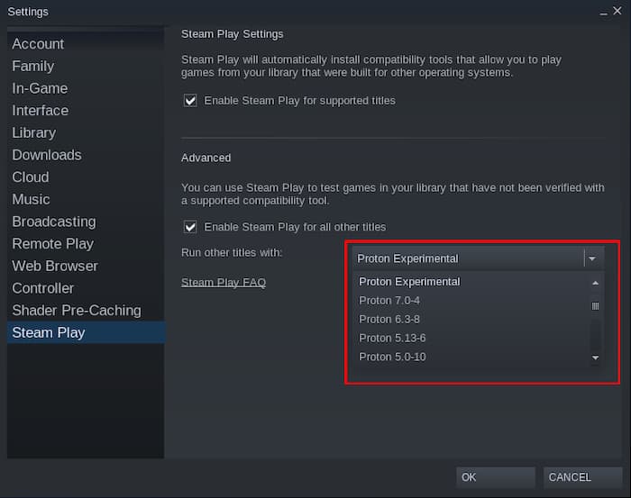
Task: Enable Steam Play for supported titles checkbox
Action: point(190,101)
